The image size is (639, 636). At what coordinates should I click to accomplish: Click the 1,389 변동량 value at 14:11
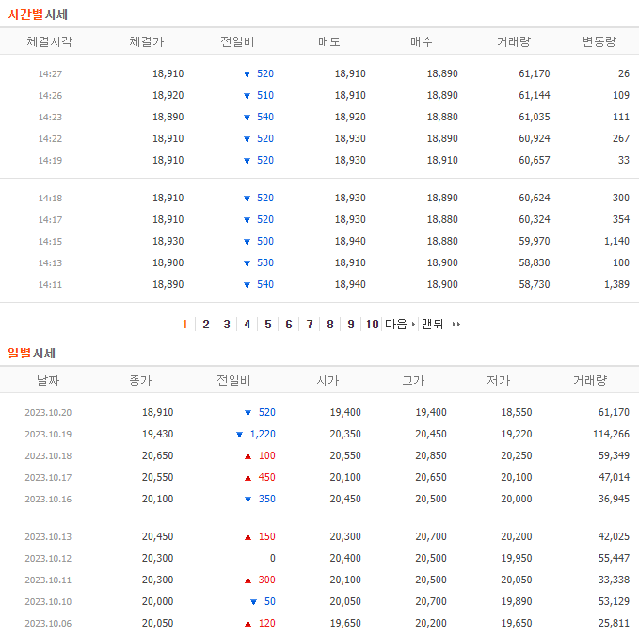click(x=616, y=284)
